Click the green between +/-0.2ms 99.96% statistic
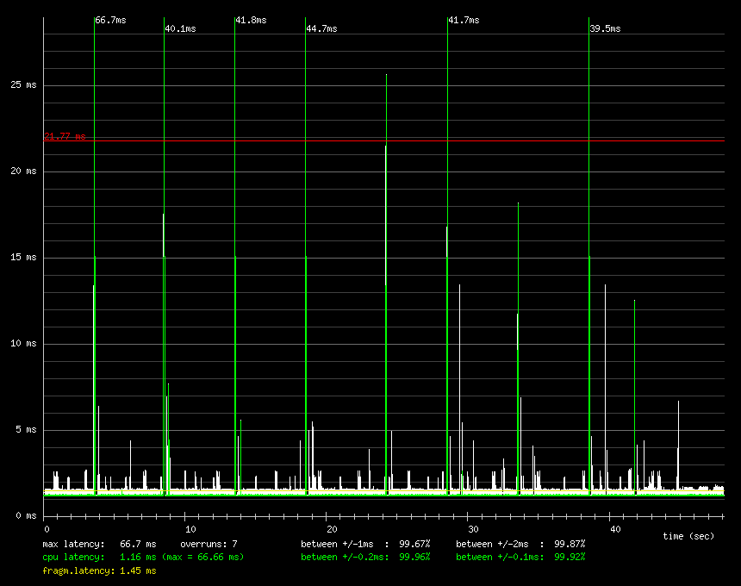This screenshot has height=586, width=741. pos(365,558)
